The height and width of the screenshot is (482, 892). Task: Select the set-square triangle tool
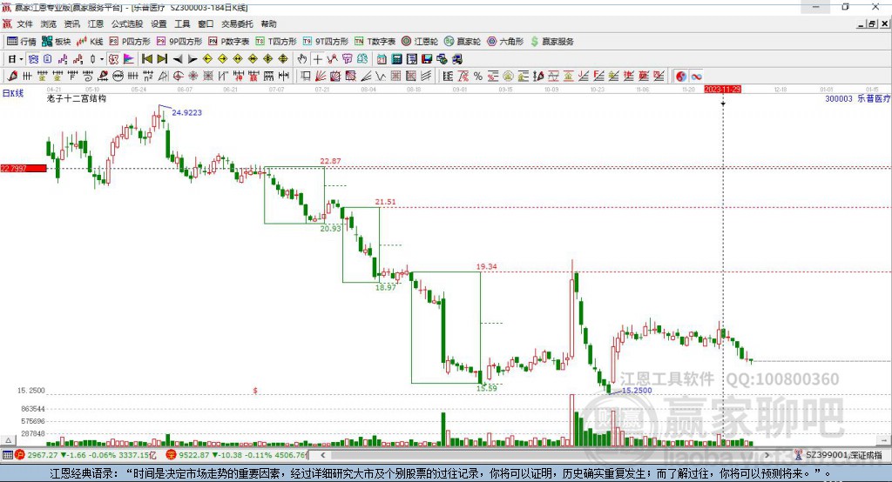[163, 77]
